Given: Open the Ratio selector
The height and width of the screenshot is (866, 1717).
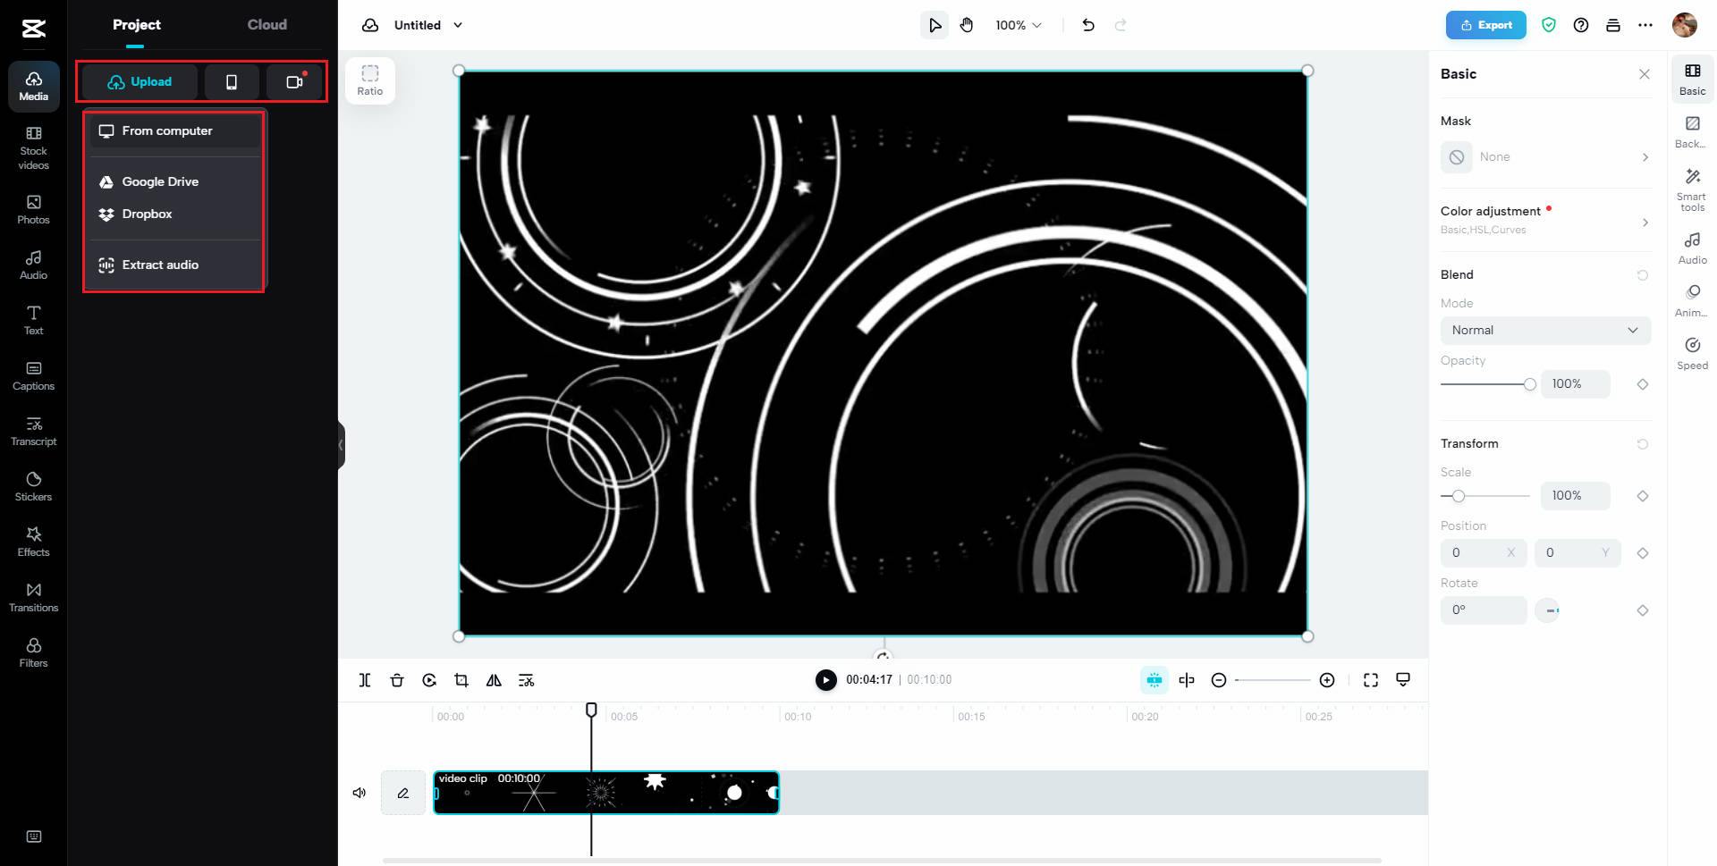Looking at the screenshot, I should (370, 80).
